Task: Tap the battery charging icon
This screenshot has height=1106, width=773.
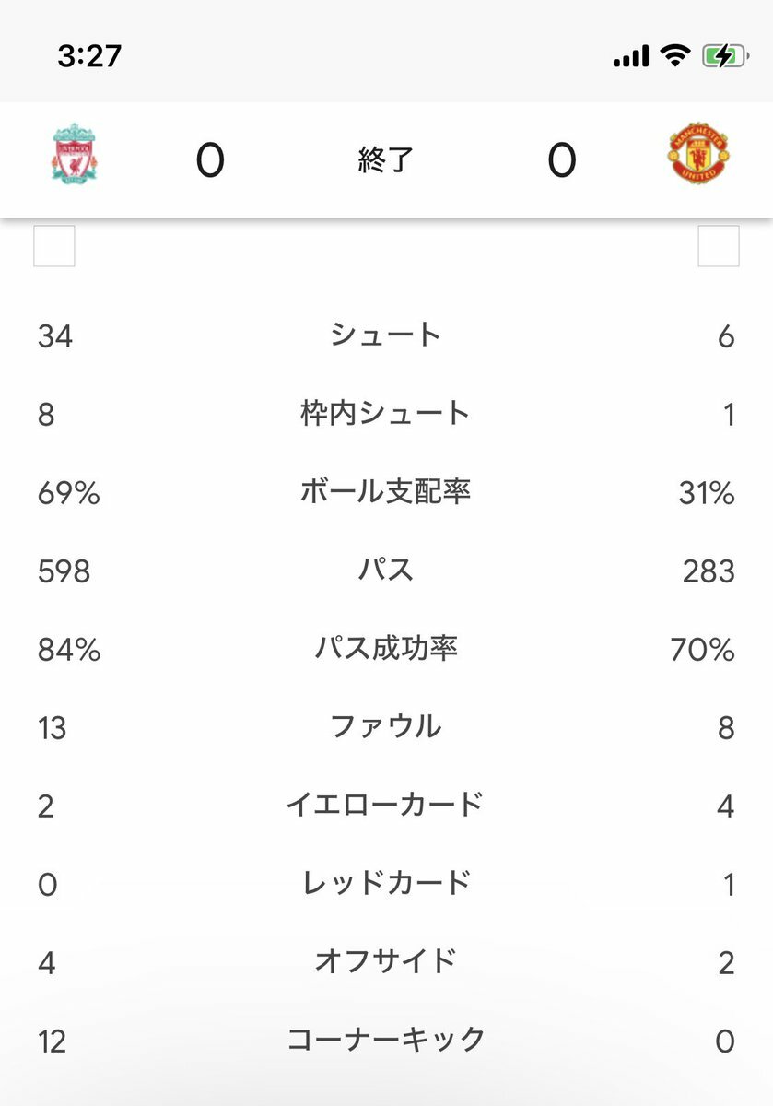Action: pyautogui.click(x=725, y=57)
